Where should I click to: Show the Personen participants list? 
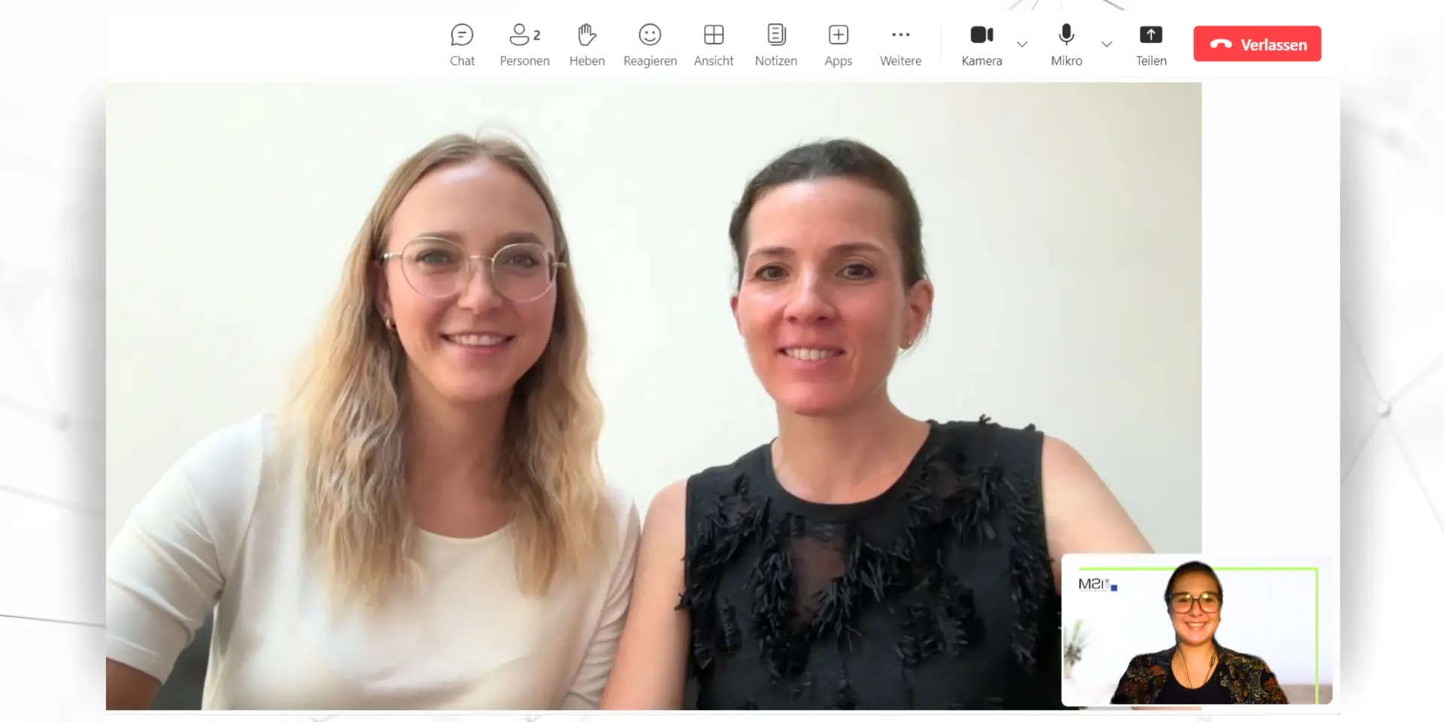pyautogui.click(x=524, y=44)
